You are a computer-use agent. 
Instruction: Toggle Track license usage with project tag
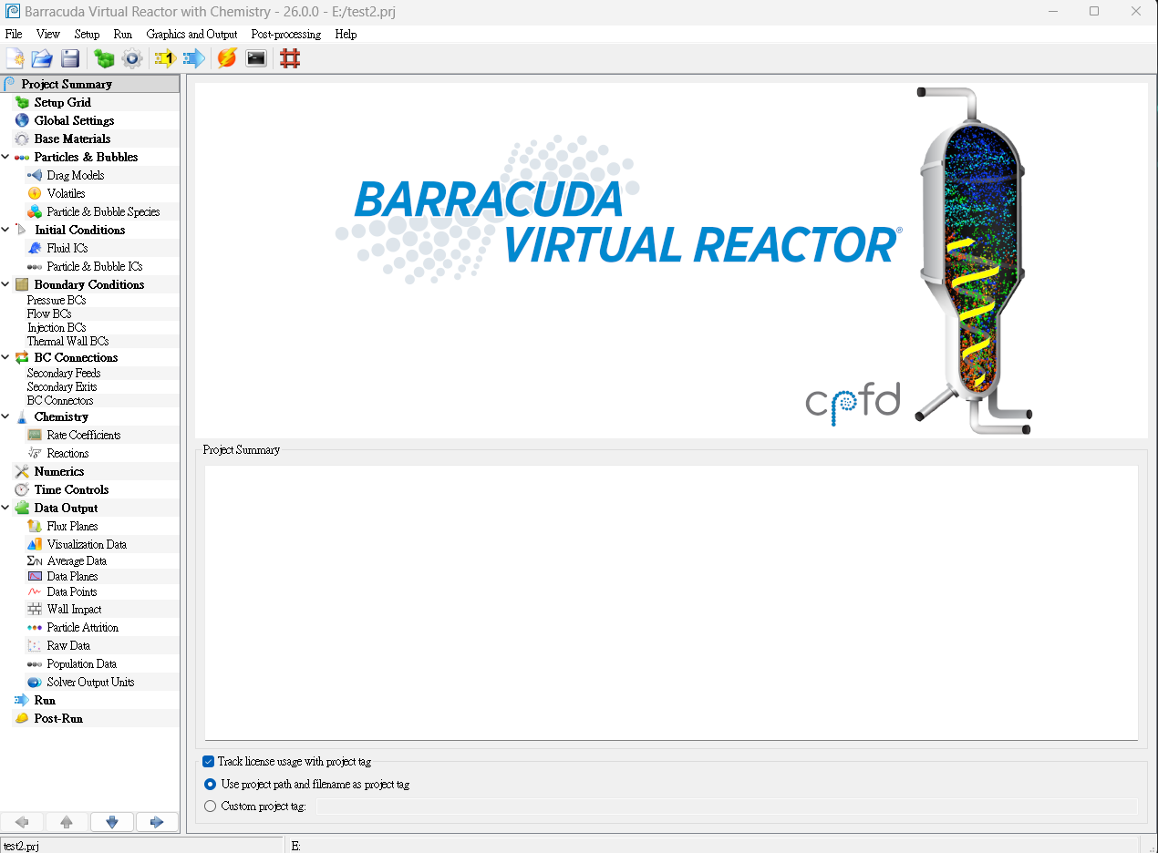click(x=209, y=761)
